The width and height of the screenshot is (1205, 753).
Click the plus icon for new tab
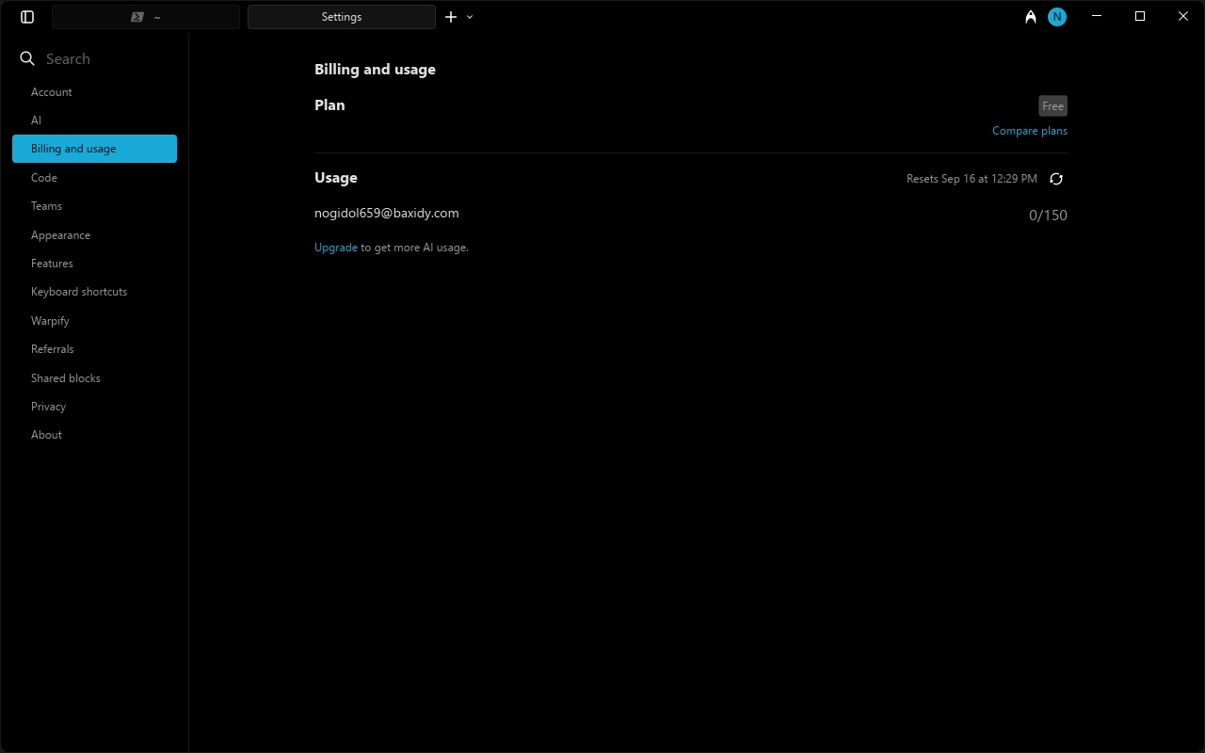coord(451,17)
